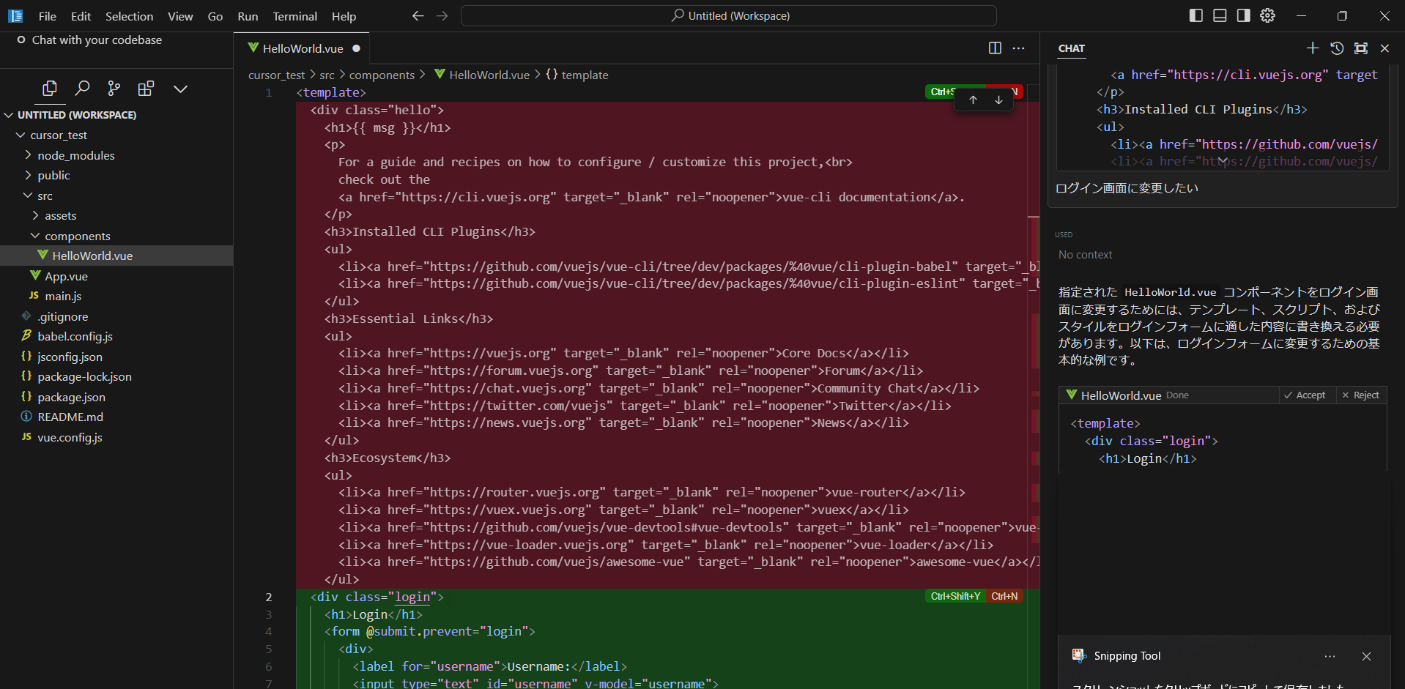Show more views with the chevron
This screenshot has height=689, width=1405.
180,89
